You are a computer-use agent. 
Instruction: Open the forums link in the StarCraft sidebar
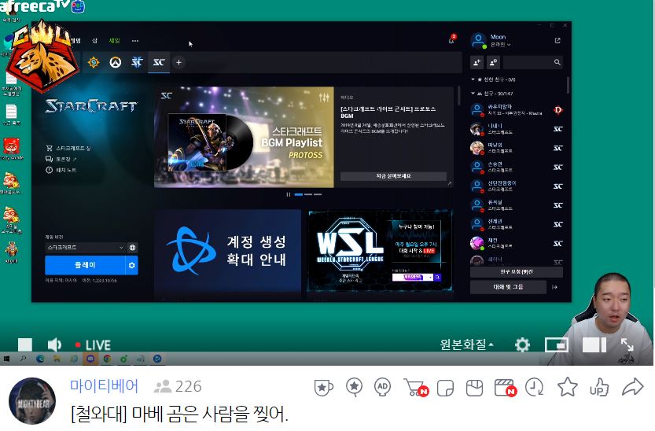61,159
